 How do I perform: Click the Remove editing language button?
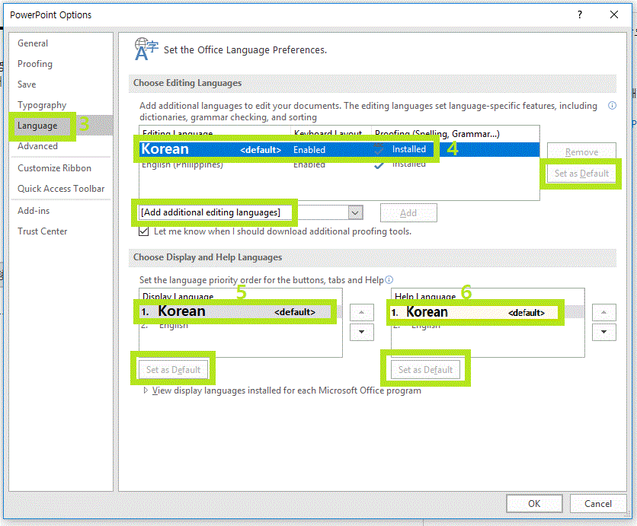[x=581, y=151]
